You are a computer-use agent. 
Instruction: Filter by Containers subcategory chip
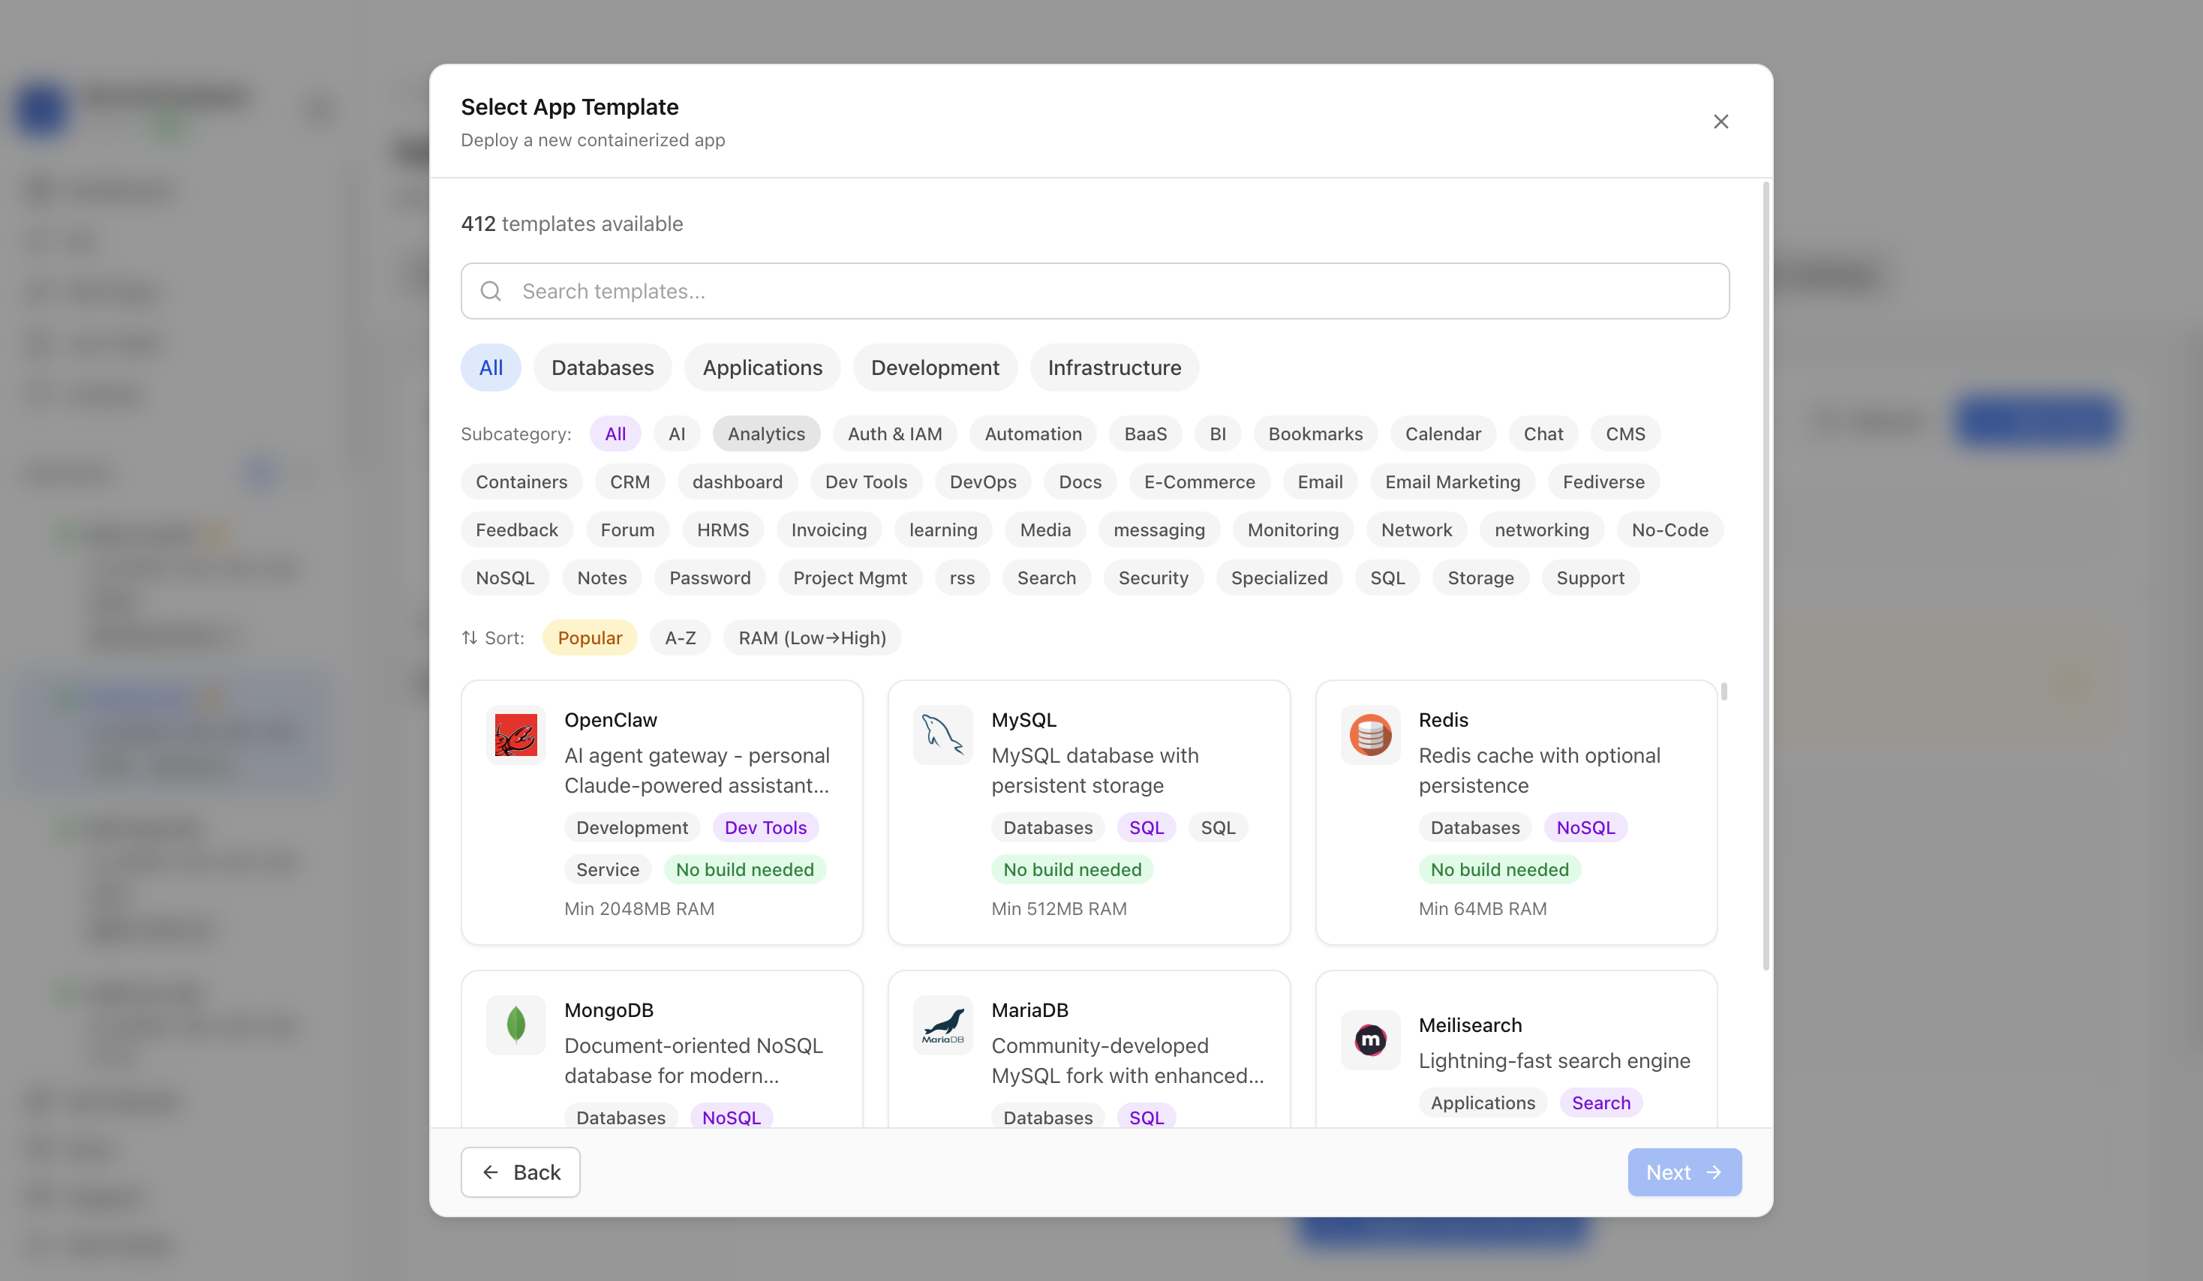coord(521,482)
